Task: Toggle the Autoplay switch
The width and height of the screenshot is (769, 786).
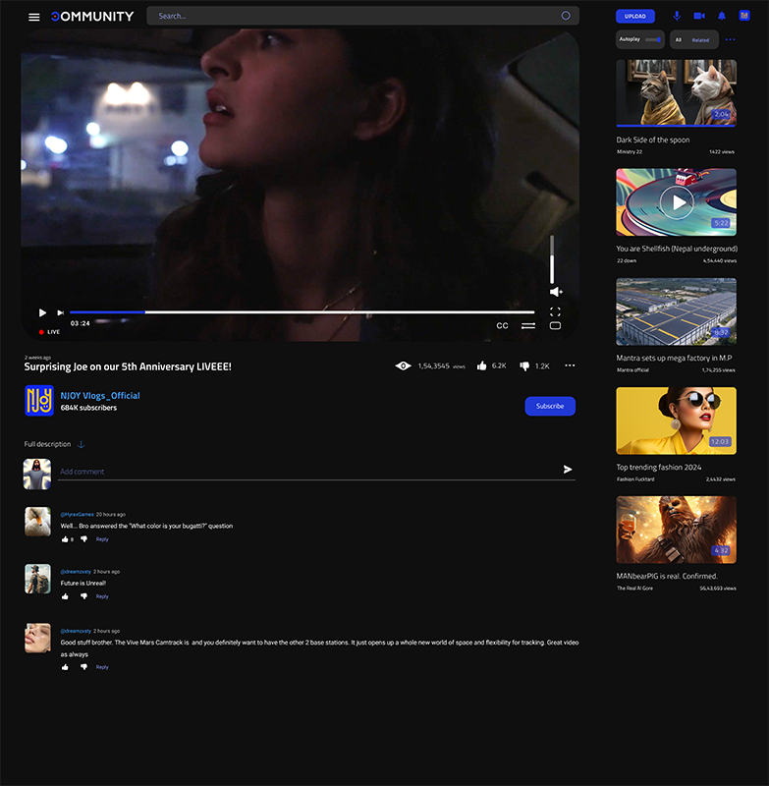Action: tap(652, 39)
